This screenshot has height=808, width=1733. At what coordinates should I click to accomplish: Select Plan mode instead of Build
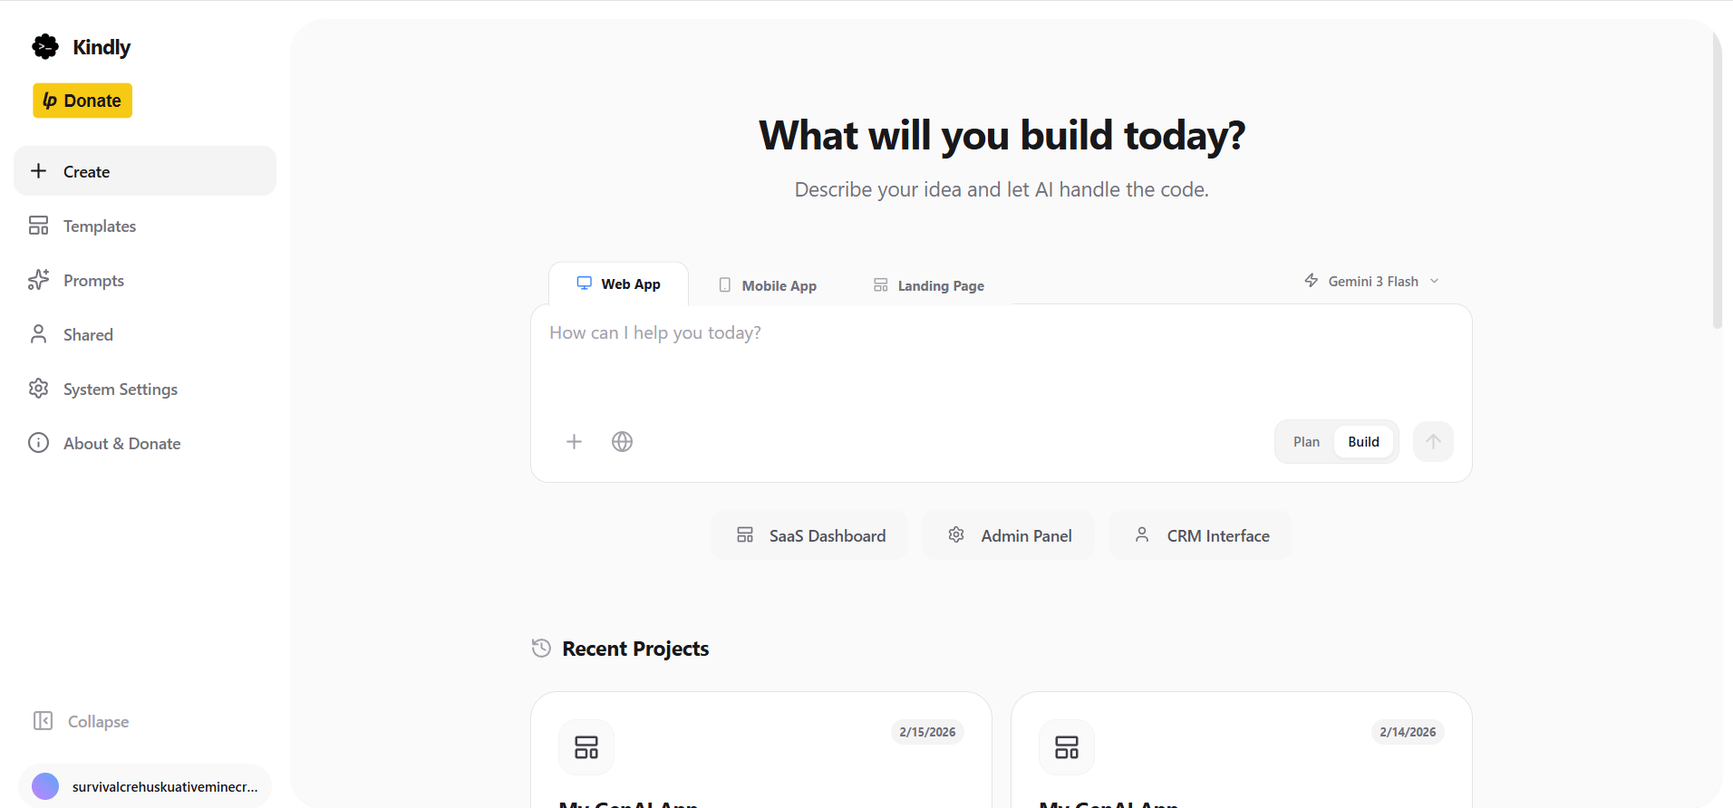click(x=1305, y=441)
